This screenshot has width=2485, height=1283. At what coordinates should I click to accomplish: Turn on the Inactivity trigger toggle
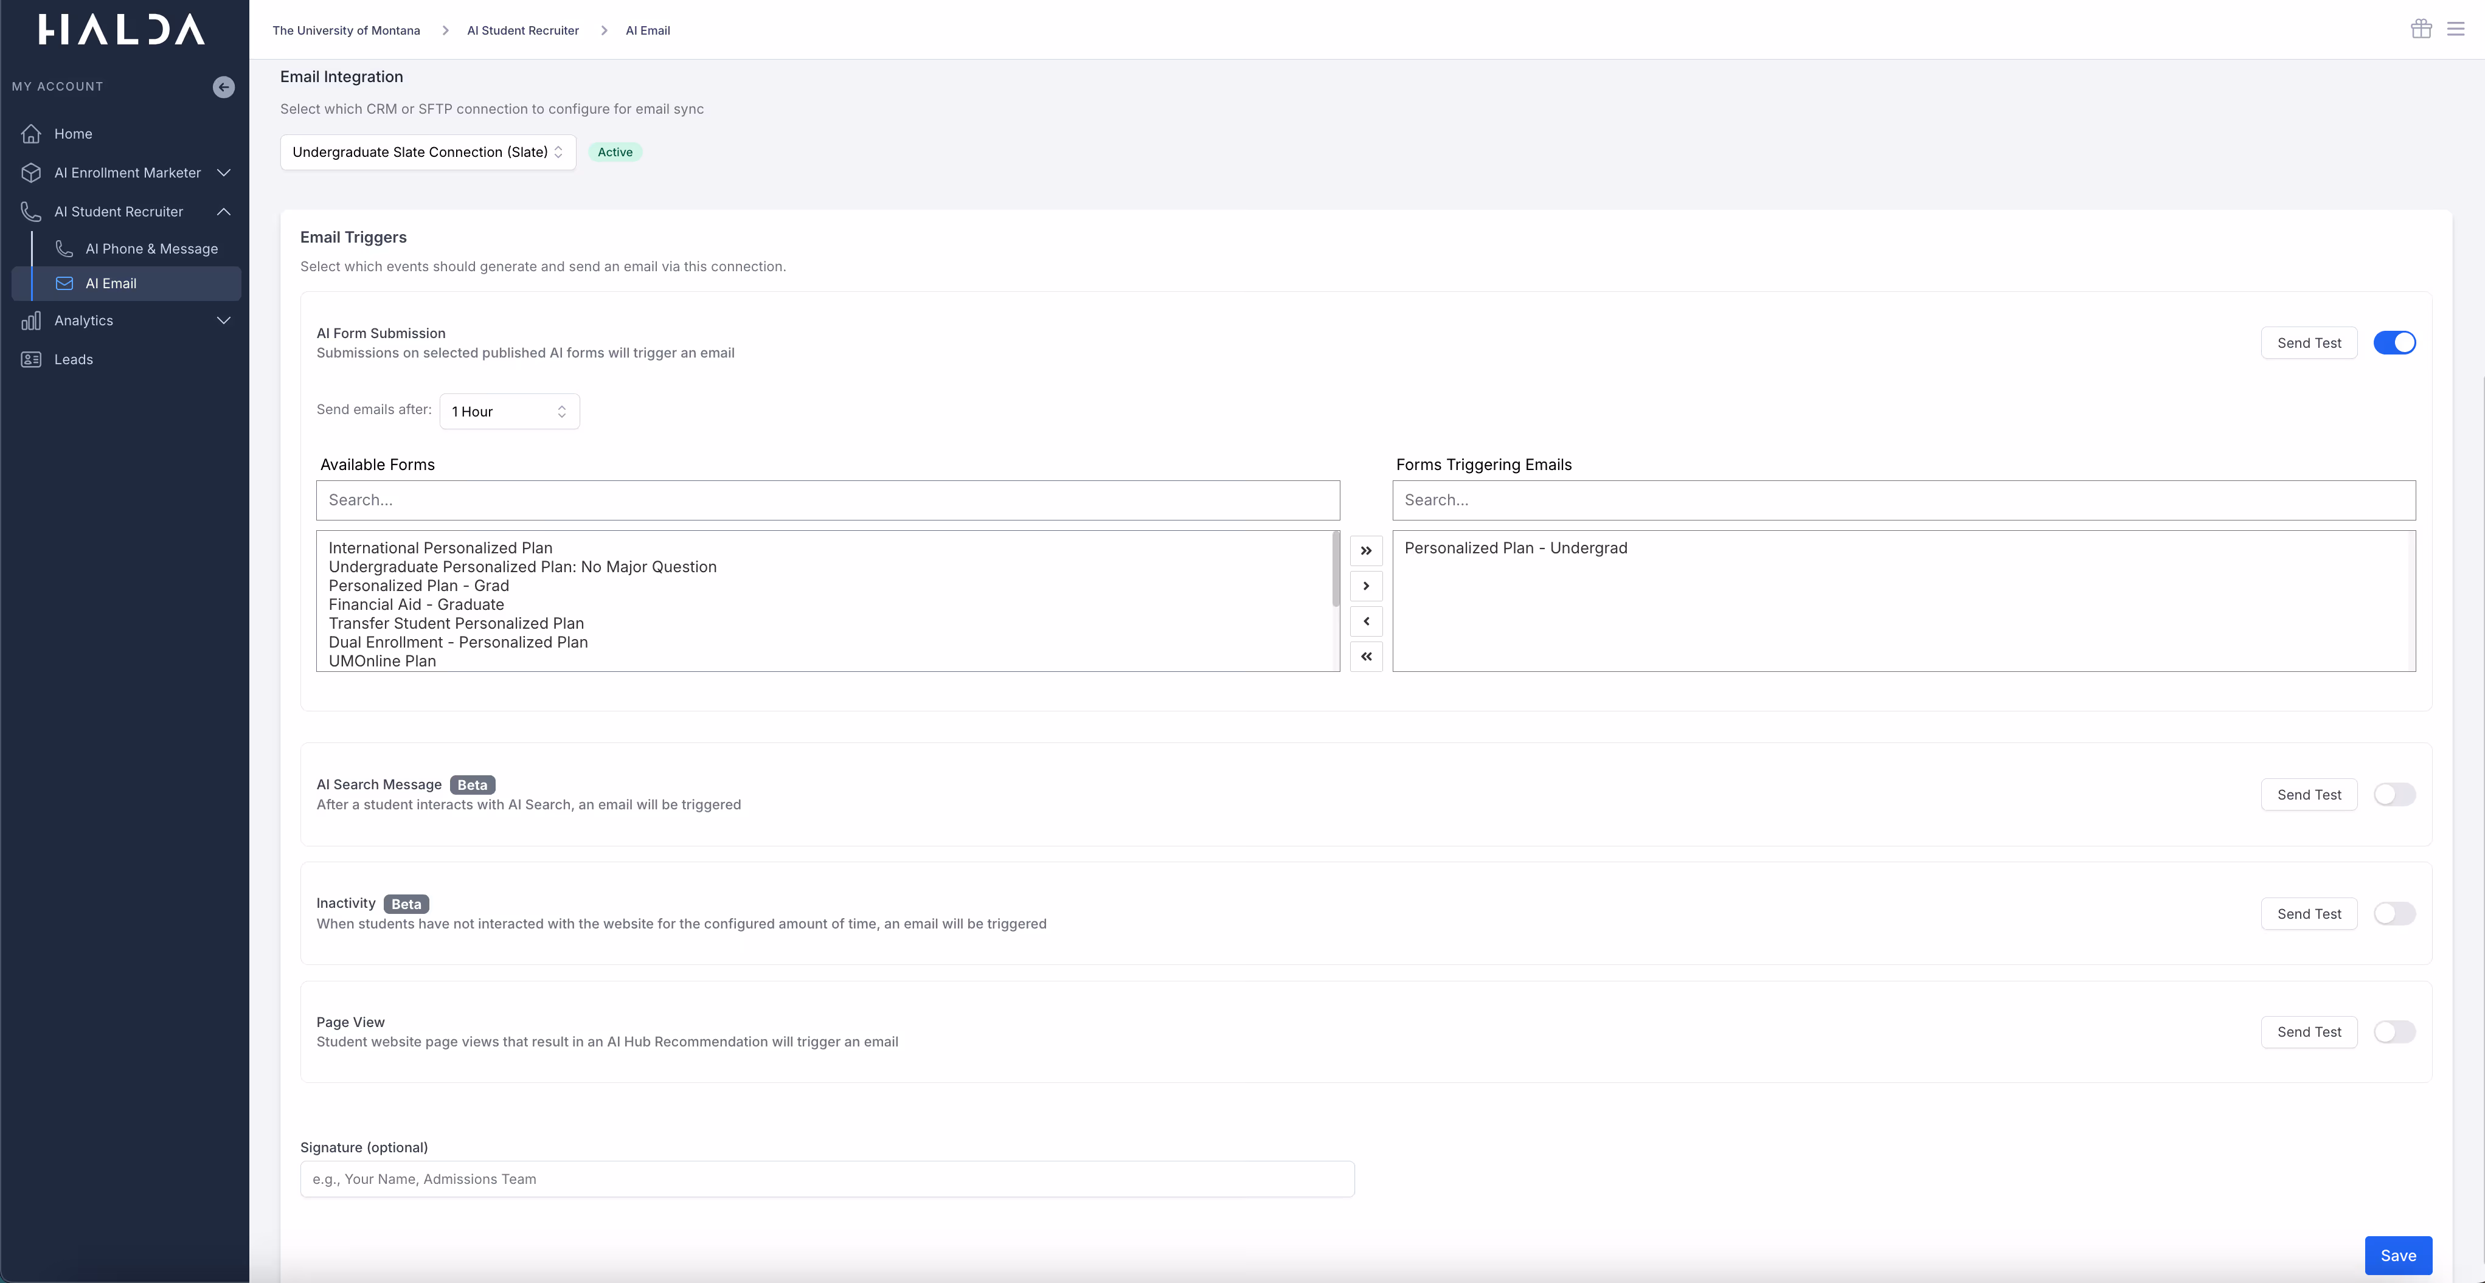(x=2394, y=913)
